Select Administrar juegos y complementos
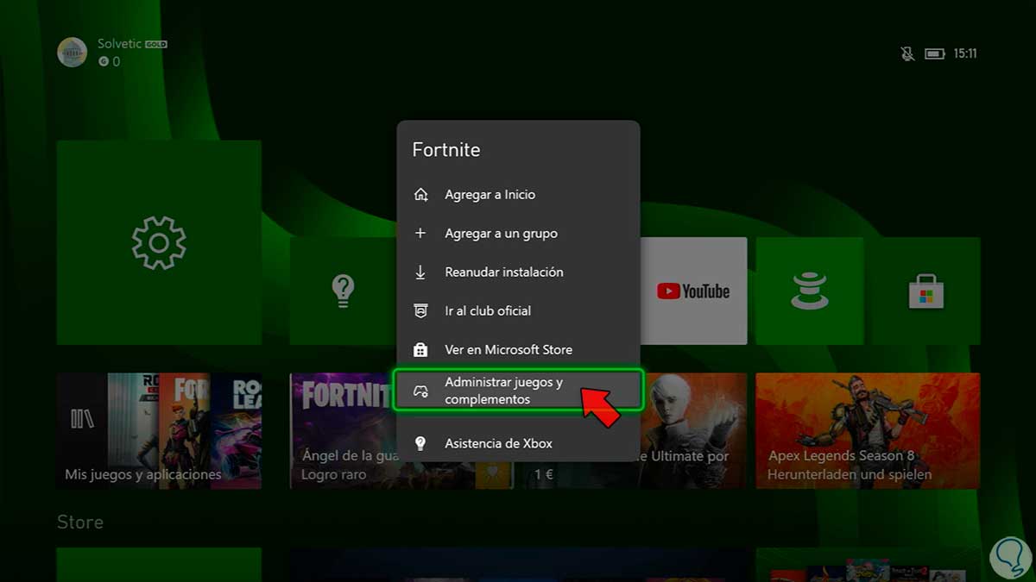The width and height of the screenshot is (1036, 582). [518, 391]
